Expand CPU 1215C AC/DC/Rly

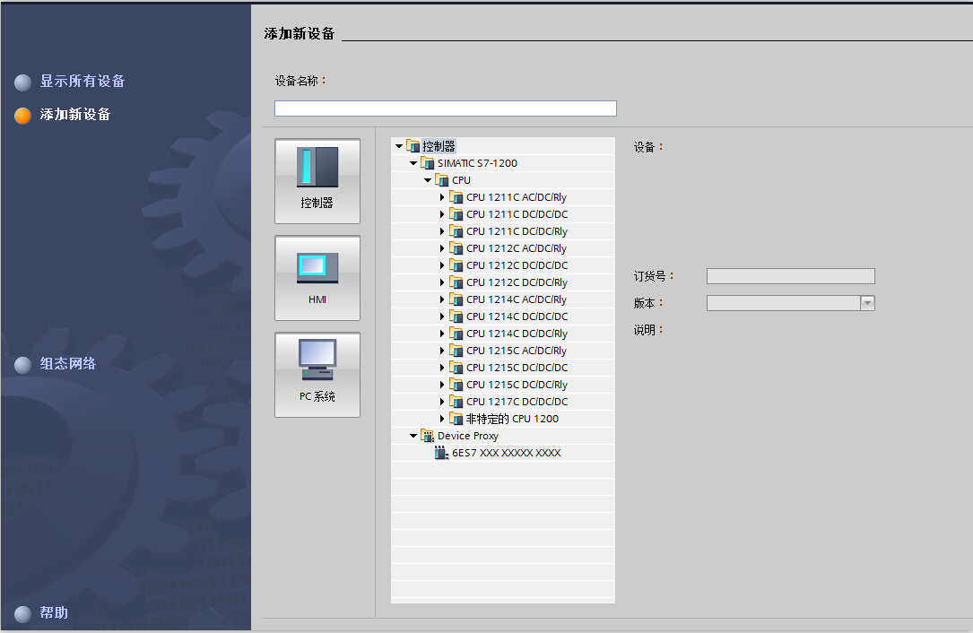tap(442, 351)
